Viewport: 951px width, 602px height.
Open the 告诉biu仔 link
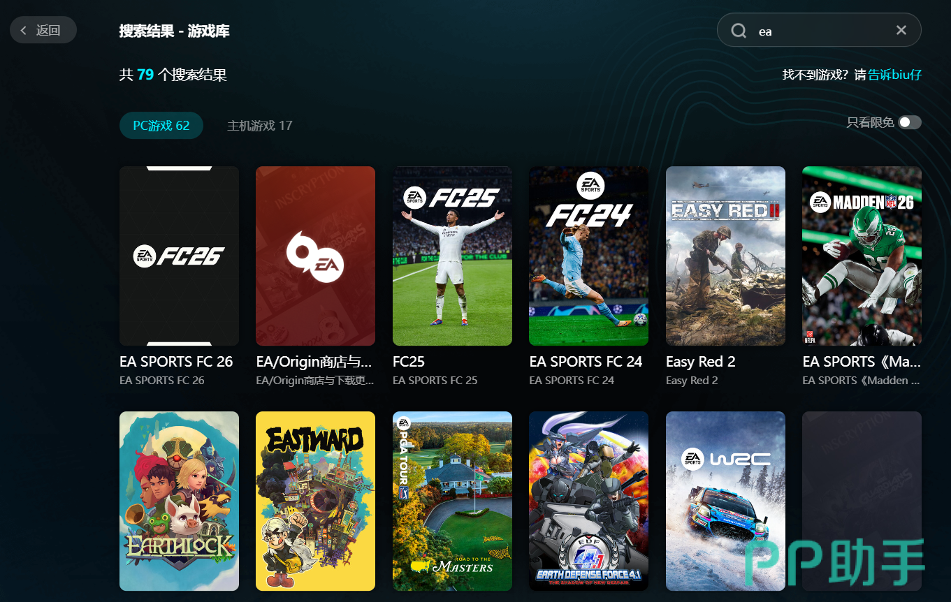(x=894, y=75)
